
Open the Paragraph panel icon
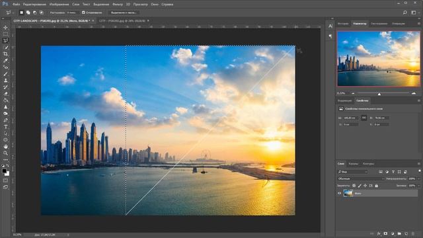point(330,36)
